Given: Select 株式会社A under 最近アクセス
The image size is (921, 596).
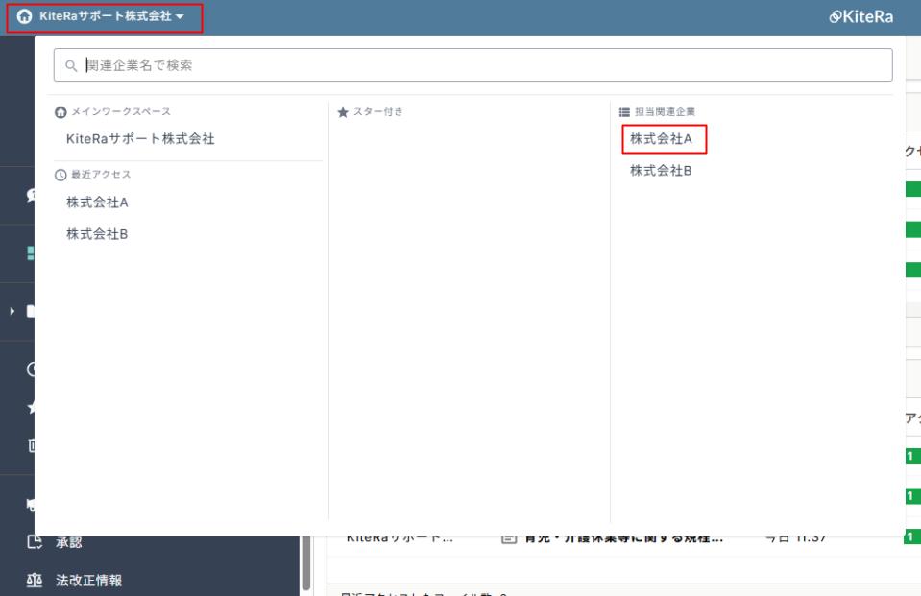Looking at the screenshot, I should point(97,203).
